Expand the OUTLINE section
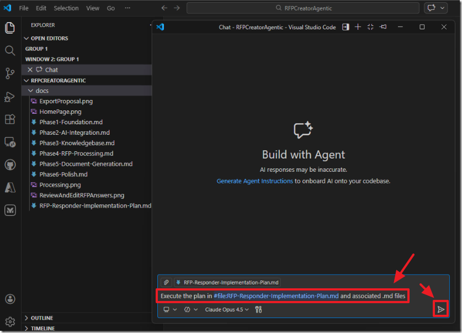The height and width of the screenshot is (333, 462). 42,318
